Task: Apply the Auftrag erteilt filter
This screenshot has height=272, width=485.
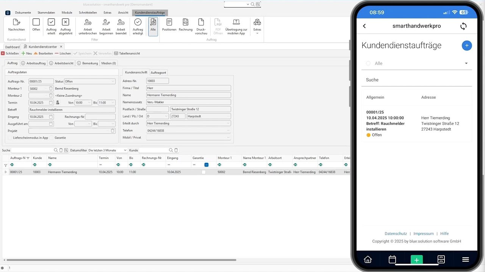Action: (51, 26)
